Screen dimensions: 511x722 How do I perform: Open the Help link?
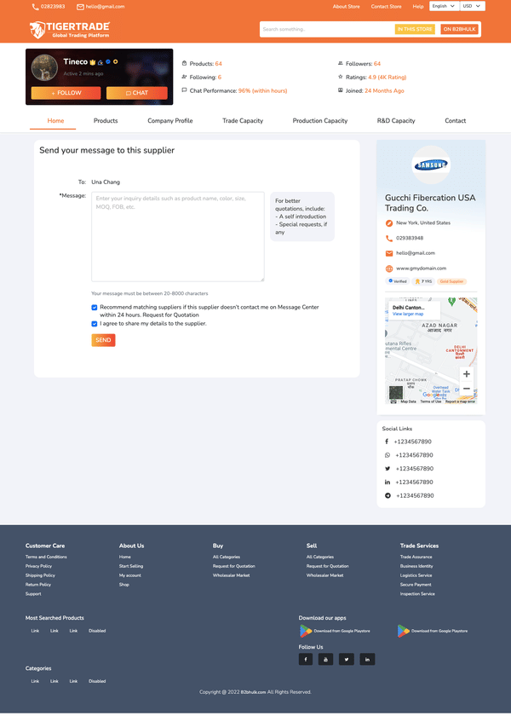[418, 7]
